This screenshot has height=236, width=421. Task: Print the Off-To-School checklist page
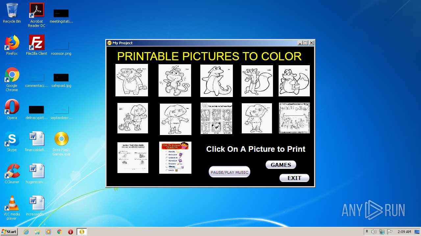pos(175,158)
